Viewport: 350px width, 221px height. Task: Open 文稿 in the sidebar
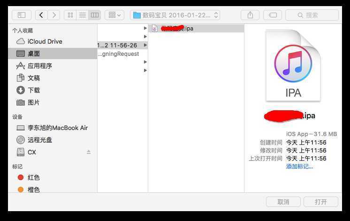tap(53, 78)
